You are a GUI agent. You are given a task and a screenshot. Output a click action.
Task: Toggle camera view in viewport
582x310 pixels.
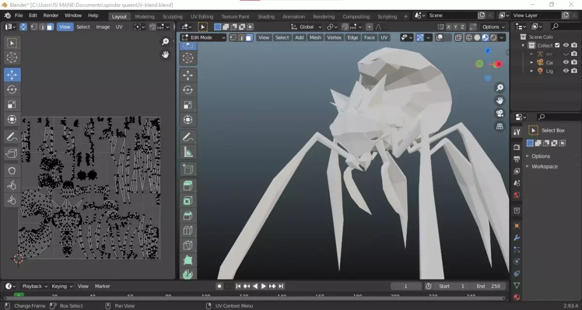click(500, 113)
